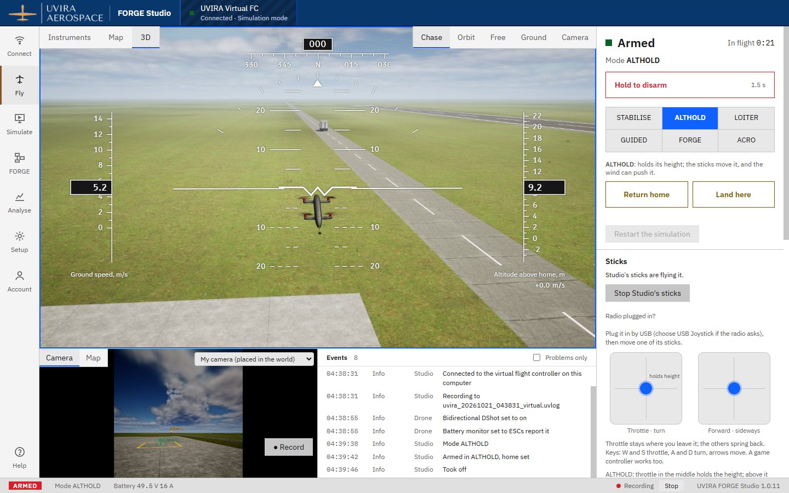
Task: Open the Account person icon
Action: [20, 276]
